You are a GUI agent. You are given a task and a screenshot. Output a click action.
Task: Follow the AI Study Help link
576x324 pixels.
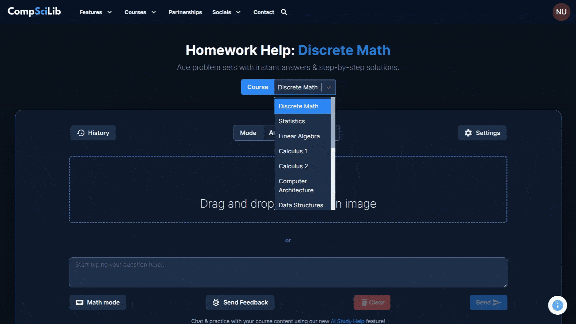coord(347,321)
